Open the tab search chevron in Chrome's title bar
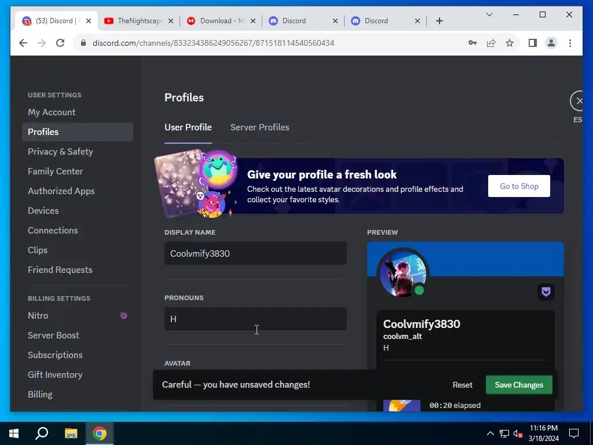 (x=489, y=14)
